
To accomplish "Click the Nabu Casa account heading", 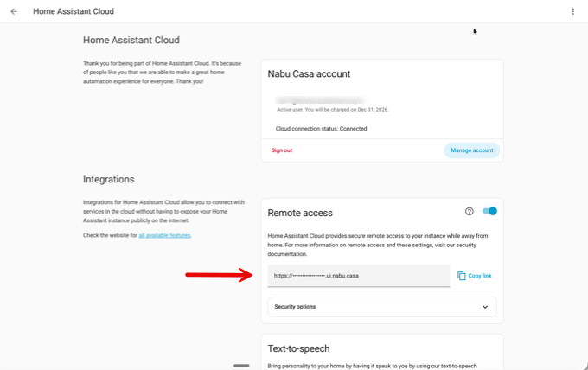I will pyautogui.click(x=309, y=73).
